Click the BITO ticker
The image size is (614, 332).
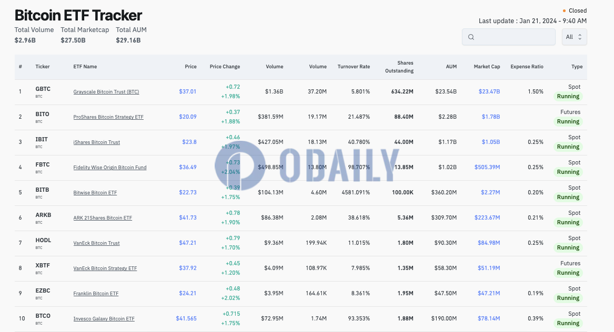(42, 114)
